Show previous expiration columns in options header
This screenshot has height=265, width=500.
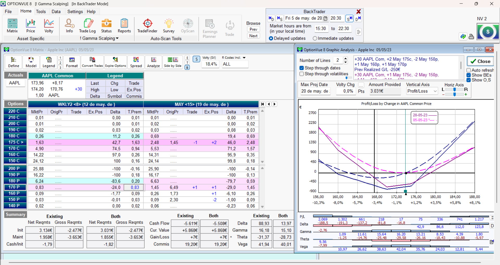pyautogui.click(x=268, y=104)
